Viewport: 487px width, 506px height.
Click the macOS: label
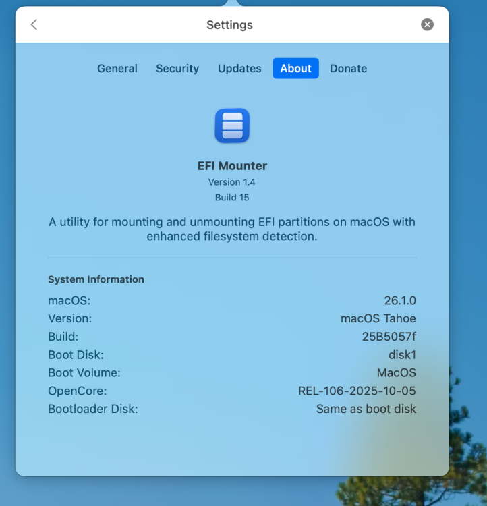click(x=69, y=300)
